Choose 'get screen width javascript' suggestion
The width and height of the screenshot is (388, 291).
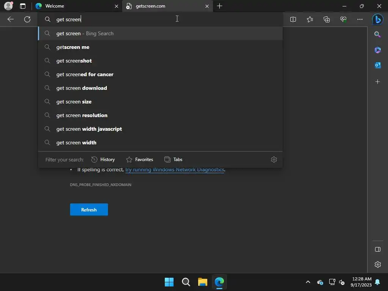[x=160, y=129]
